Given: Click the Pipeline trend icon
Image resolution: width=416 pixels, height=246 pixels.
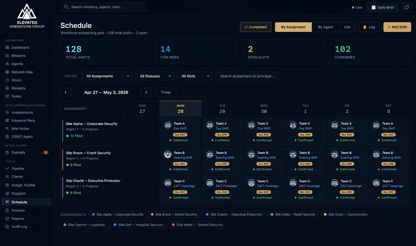Looking at the screenshot, I should (x=7, y=169).
